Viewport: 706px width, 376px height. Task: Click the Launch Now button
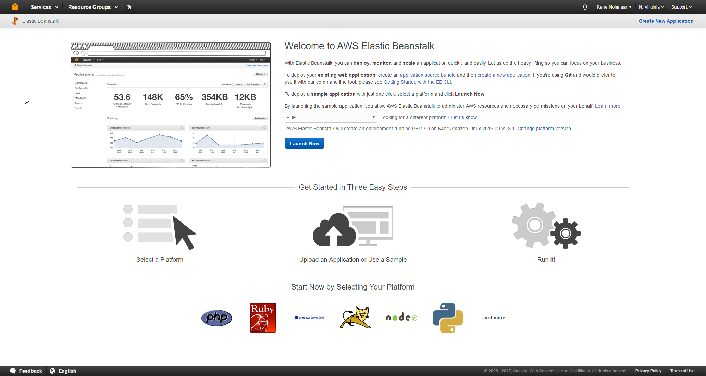coord(305,144)
